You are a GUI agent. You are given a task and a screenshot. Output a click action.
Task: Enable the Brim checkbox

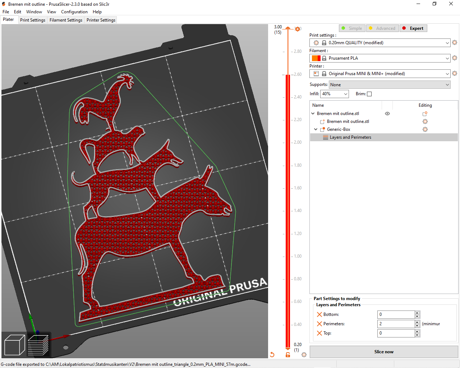point(369,94)
